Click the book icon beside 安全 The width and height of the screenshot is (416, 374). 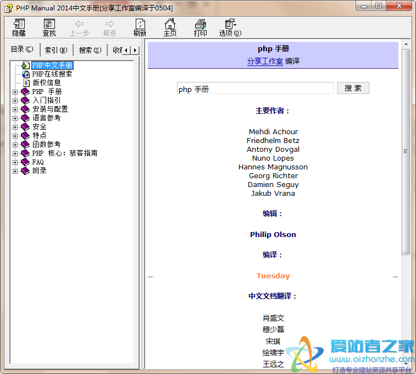(x=25, y=127)
